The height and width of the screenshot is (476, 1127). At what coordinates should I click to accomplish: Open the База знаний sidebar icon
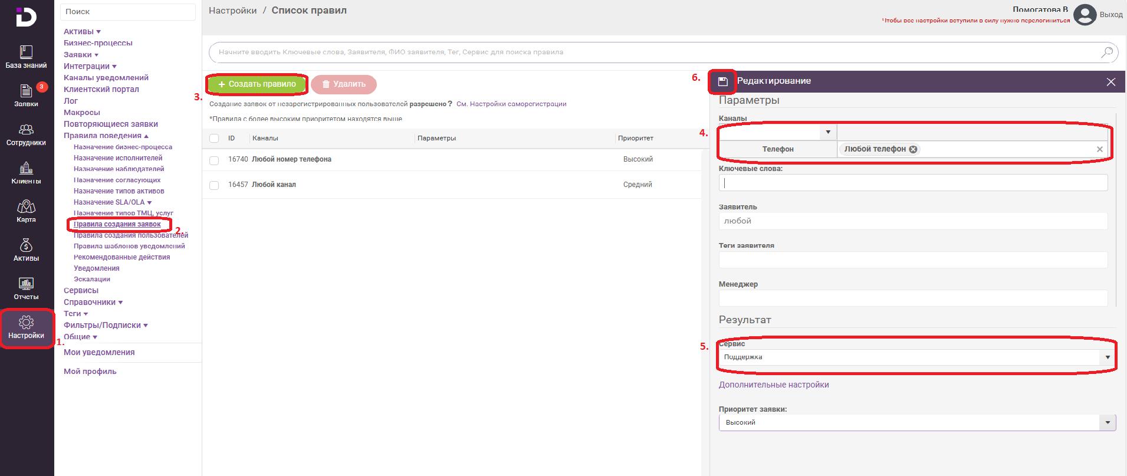tap(26, 57)
